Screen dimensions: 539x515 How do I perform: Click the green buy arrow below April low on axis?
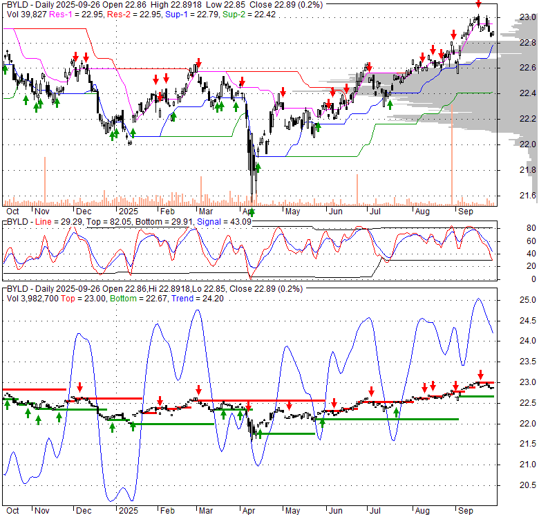click(252, 212)
